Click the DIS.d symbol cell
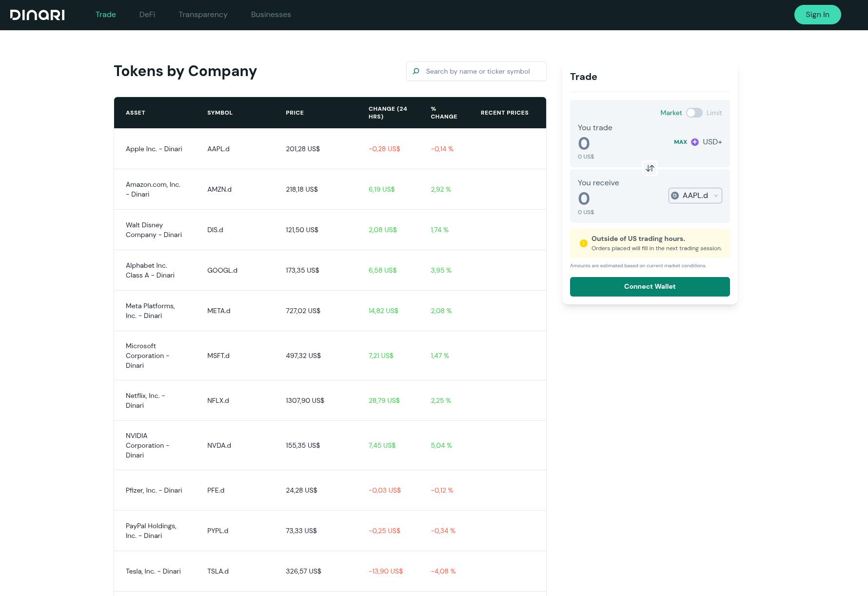This screenshot has width=868, height=596. (215, 230)
